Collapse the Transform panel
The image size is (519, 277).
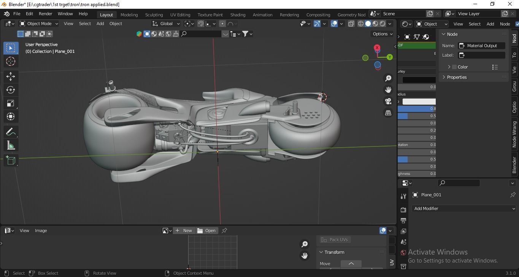321,252
